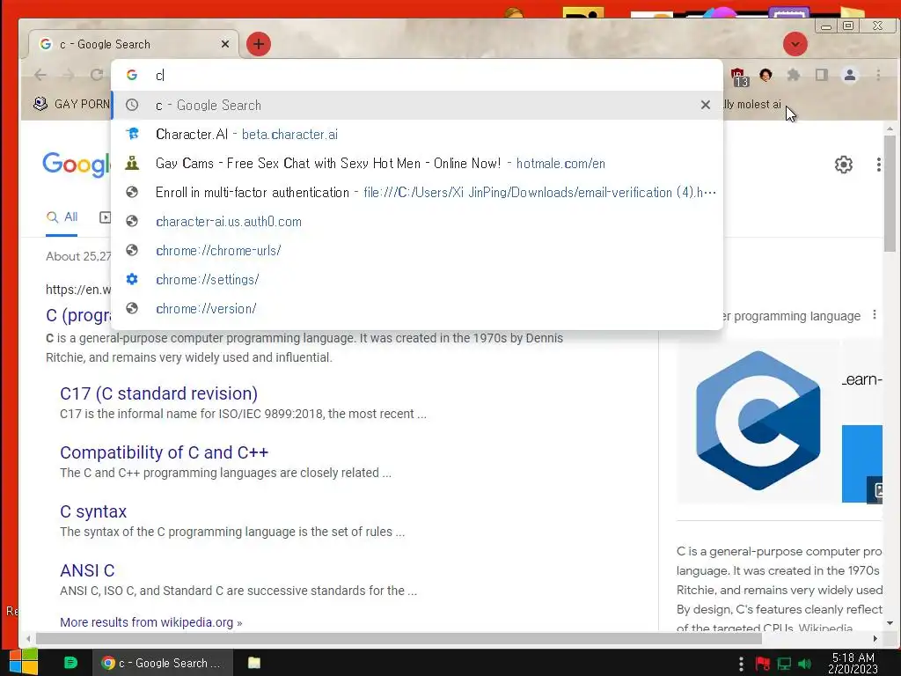This screenshot has height=676, width=901.
Task: Reload the page with refresh icon
Action: click(97, 75)
